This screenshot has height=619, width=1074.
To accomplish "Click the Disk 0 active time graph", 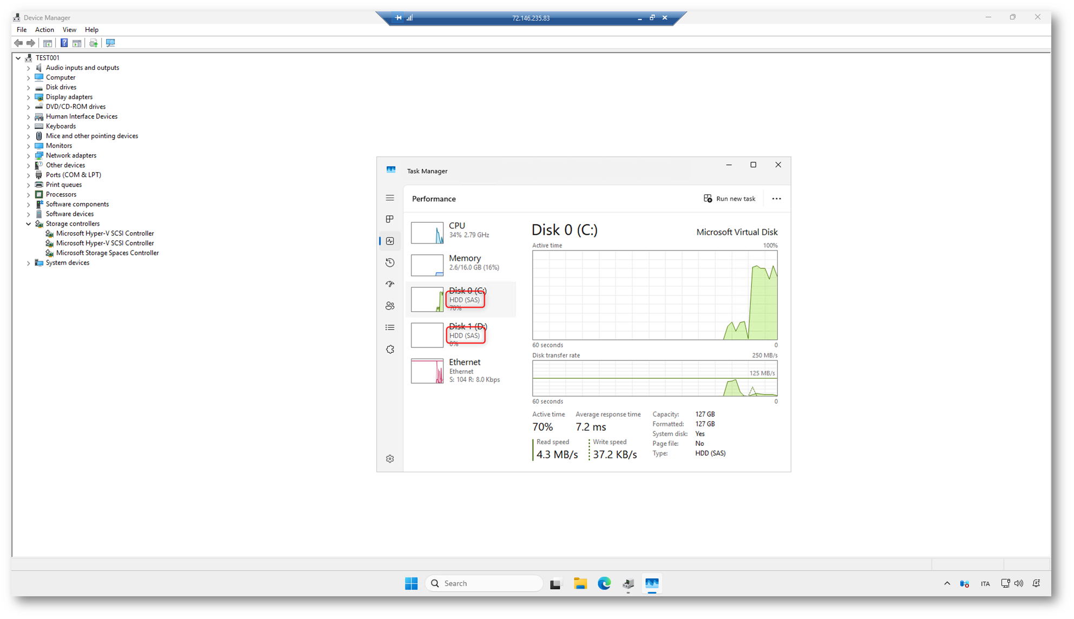I will pyautogui.click(x=654, y=295).
